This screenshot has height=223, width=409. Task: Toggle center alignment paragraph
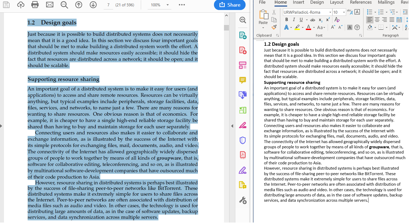(x=377, y=20)
